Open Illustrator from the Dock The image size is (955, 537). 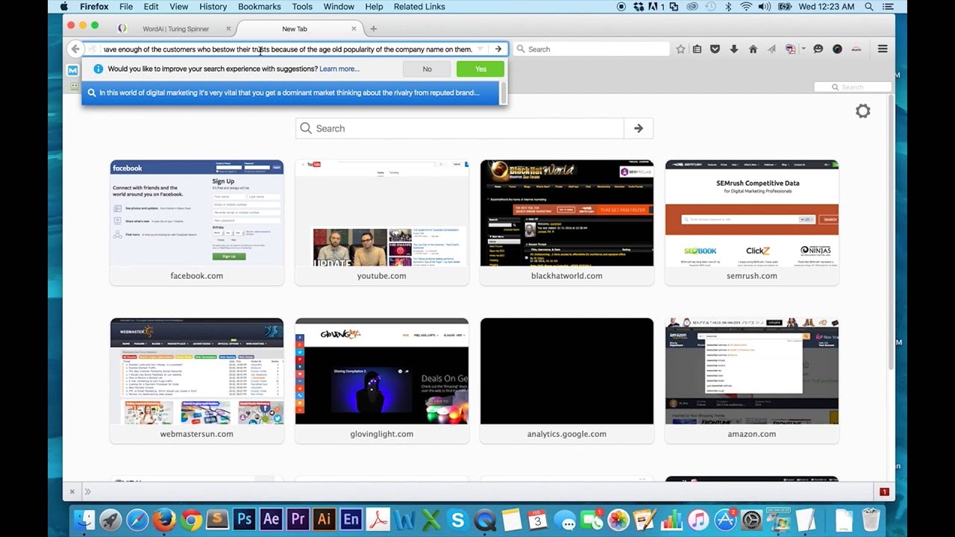click(324, 519)
